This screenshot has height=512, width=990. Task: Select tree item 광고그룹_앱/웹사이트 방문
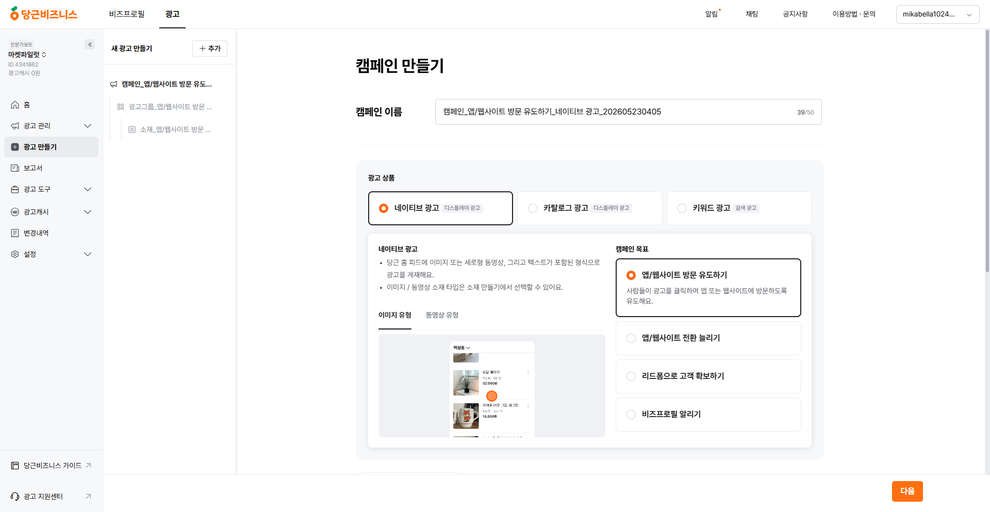(170, 107)
